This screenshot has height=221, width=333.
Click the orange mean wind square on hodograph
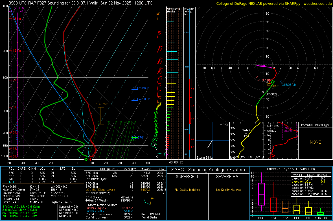click(x=269, y=85)
